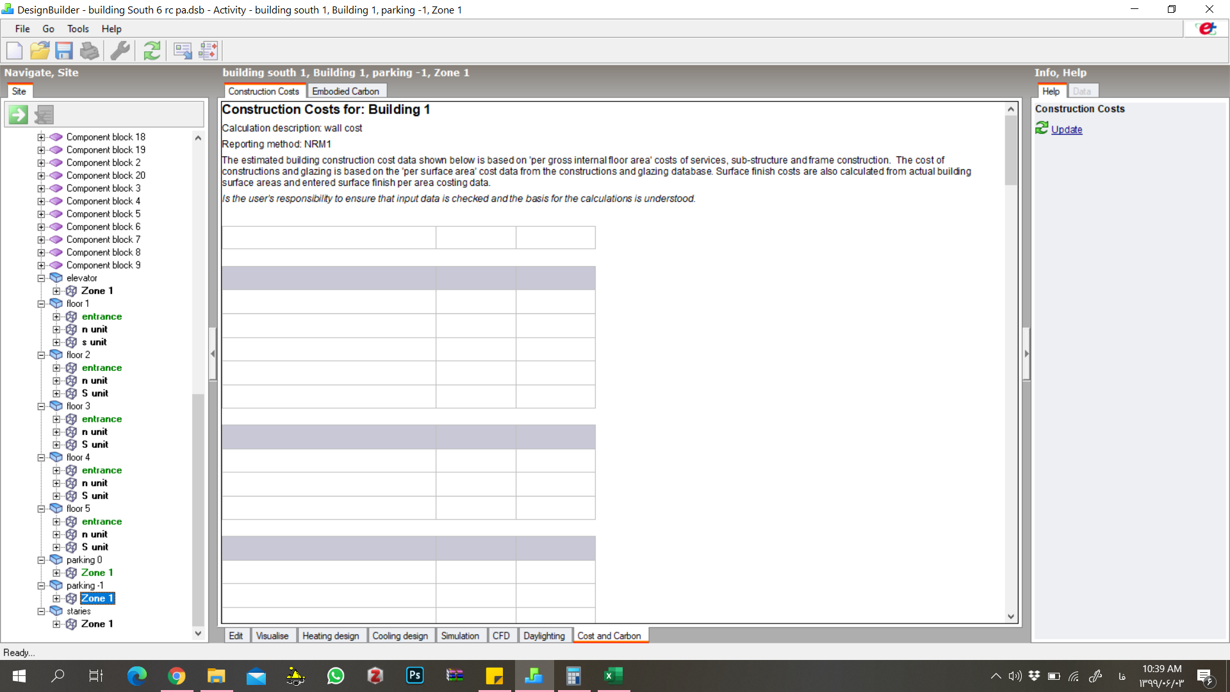Image resolution: width=1230 pixels, height=692 pixels.
Task: Click the green refresh arrows toolbar icon
Action: pos(152,51)
